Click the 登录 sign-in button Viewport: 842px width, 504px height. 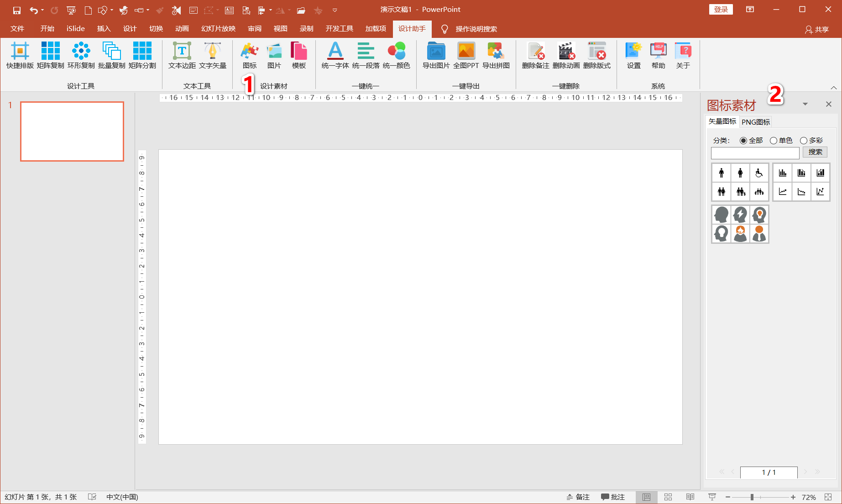(x=721, y=10)
